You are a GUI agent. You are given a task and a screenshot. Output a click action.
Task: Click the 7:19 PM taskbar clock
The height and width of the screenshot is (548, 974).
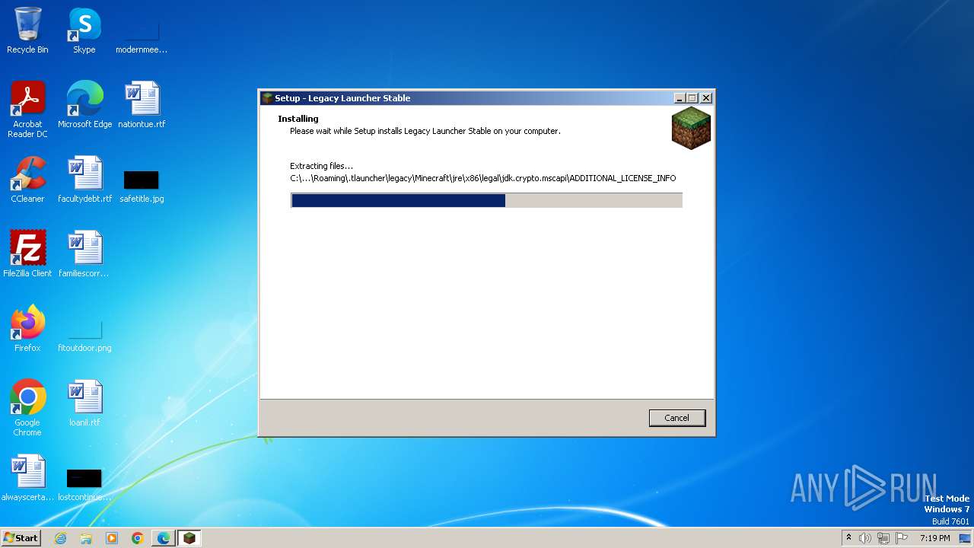coord(935,538)
